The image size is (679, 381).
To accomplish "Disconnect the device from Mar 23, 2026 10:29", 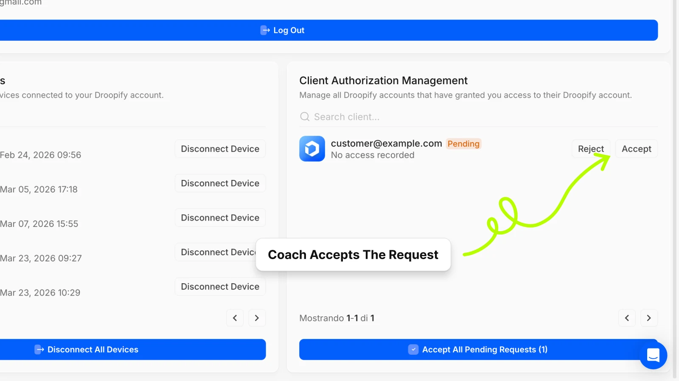I will [x=220, y=287].
